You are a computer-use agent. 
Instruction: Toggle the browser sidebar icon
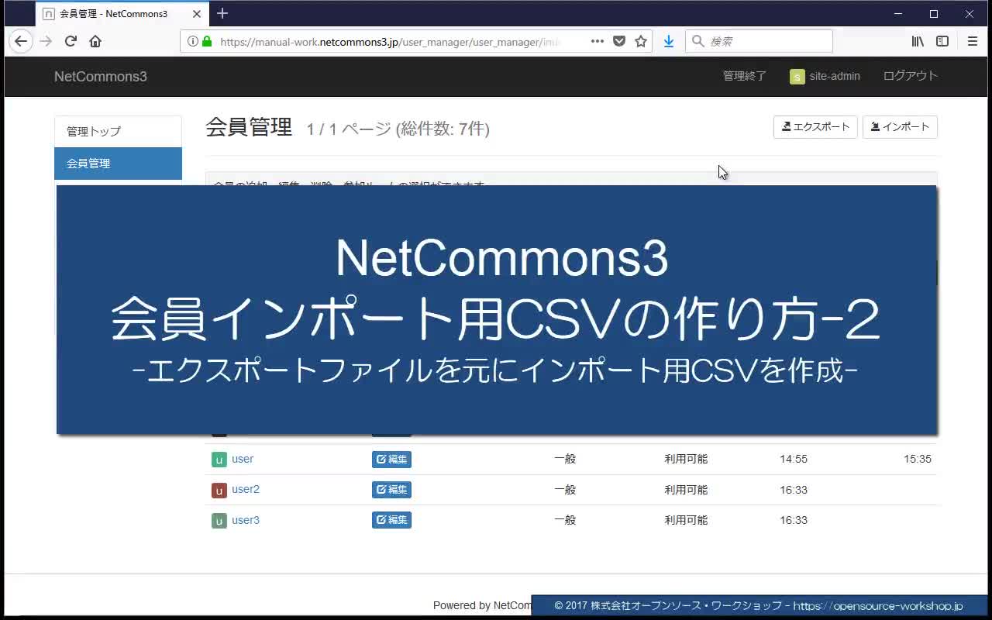click(x=942, y=41)
